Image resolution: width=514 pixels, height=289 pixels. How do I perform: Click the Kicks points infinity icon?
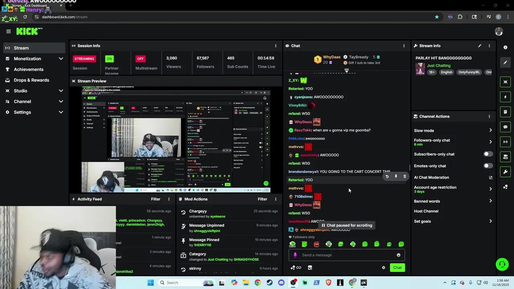click(x=296, y=268)
